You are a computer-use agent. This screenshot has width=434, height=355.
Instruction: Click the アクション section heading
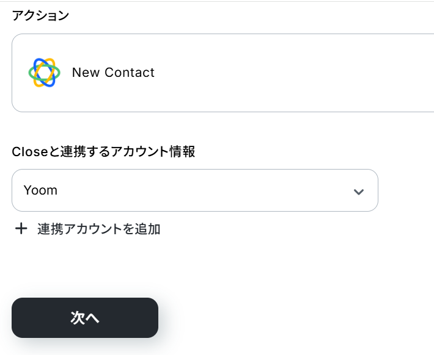pos(40,16)
